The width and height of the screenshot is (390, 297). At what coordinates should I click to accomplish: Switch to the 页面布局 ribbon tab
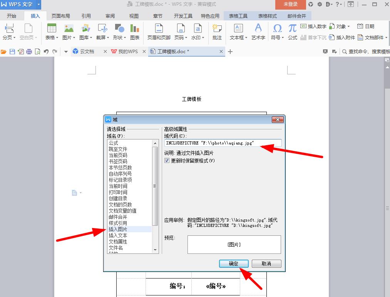[x=61, y=16]
